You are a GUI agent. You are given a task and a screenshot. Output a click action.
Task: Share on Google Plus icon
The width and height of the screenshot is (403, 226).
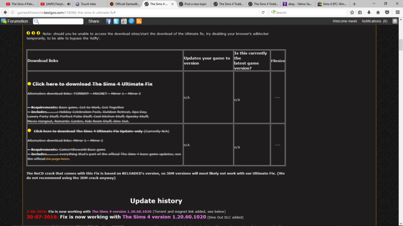click(123, 21)
